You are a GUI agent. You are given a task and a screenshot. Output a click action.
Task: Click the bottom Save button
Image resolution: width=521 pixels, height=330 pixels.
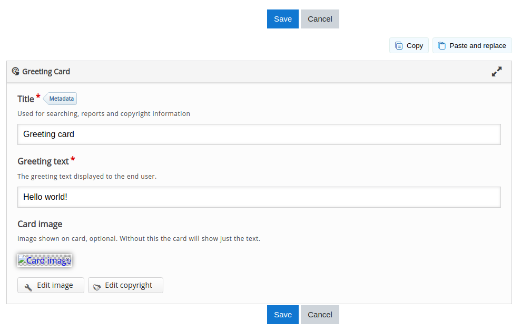point(283,315)
